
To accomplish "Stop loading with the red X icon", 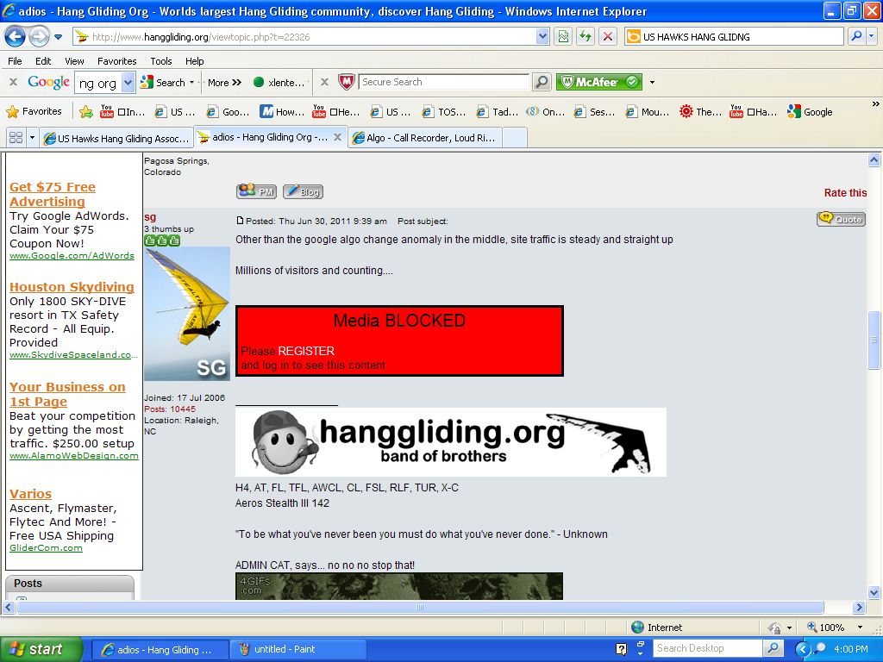I will tap(608, 37).
